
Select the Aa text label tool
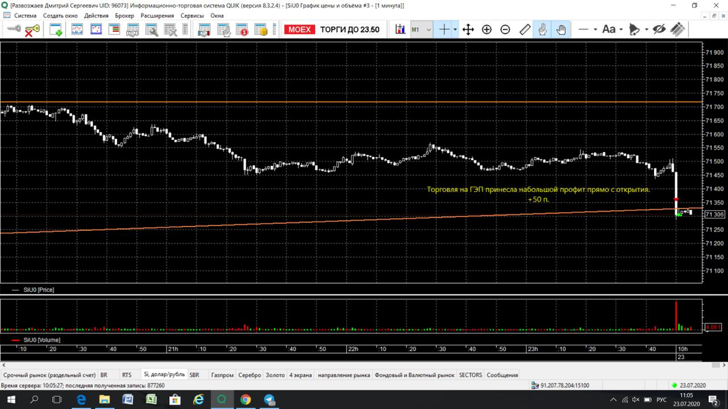point(608,29)
